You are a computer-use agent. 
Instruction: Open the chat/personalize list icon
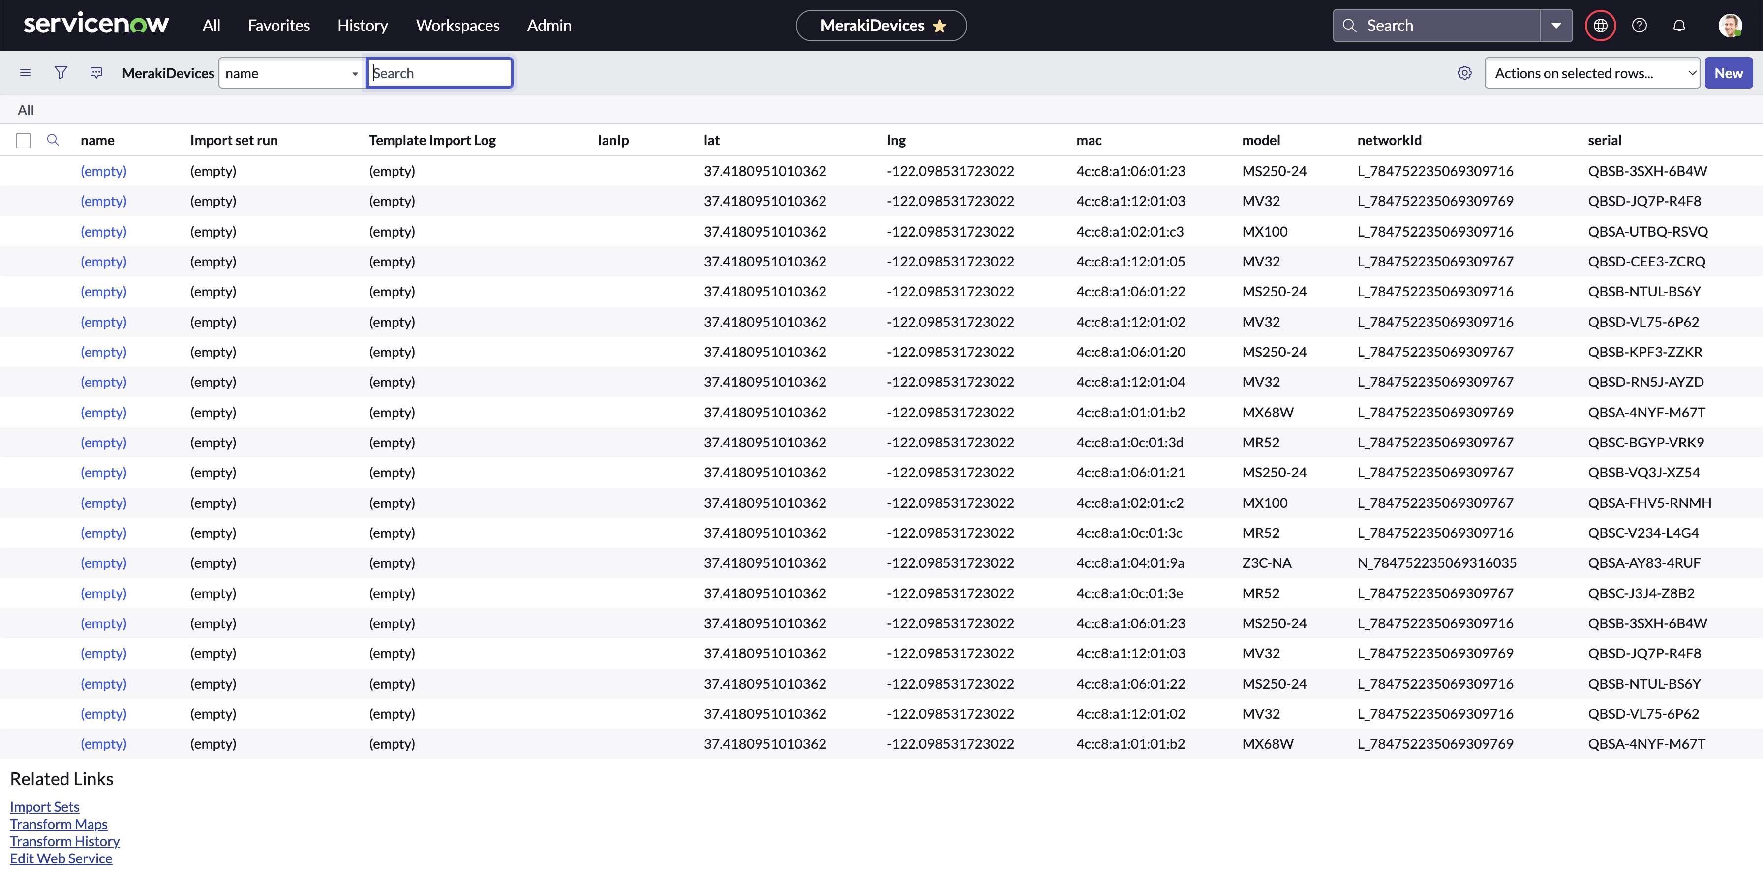pos(96,72)
